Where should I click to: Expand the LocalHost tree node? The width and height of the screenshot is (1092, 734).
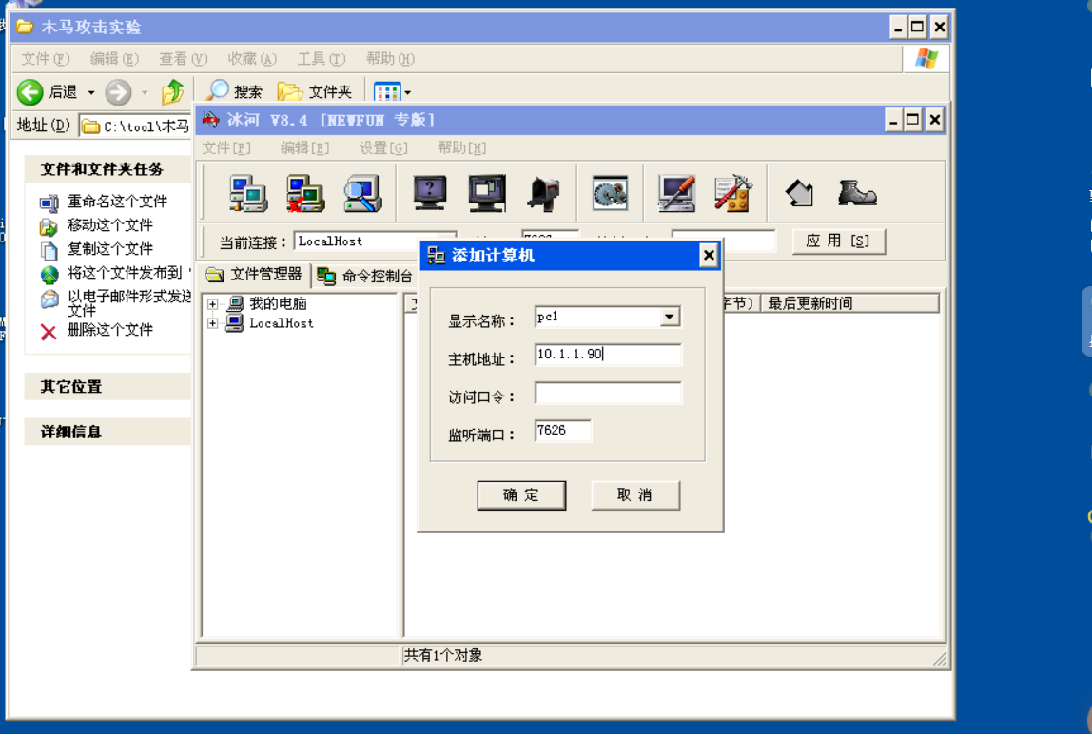[x=213, y=323]
